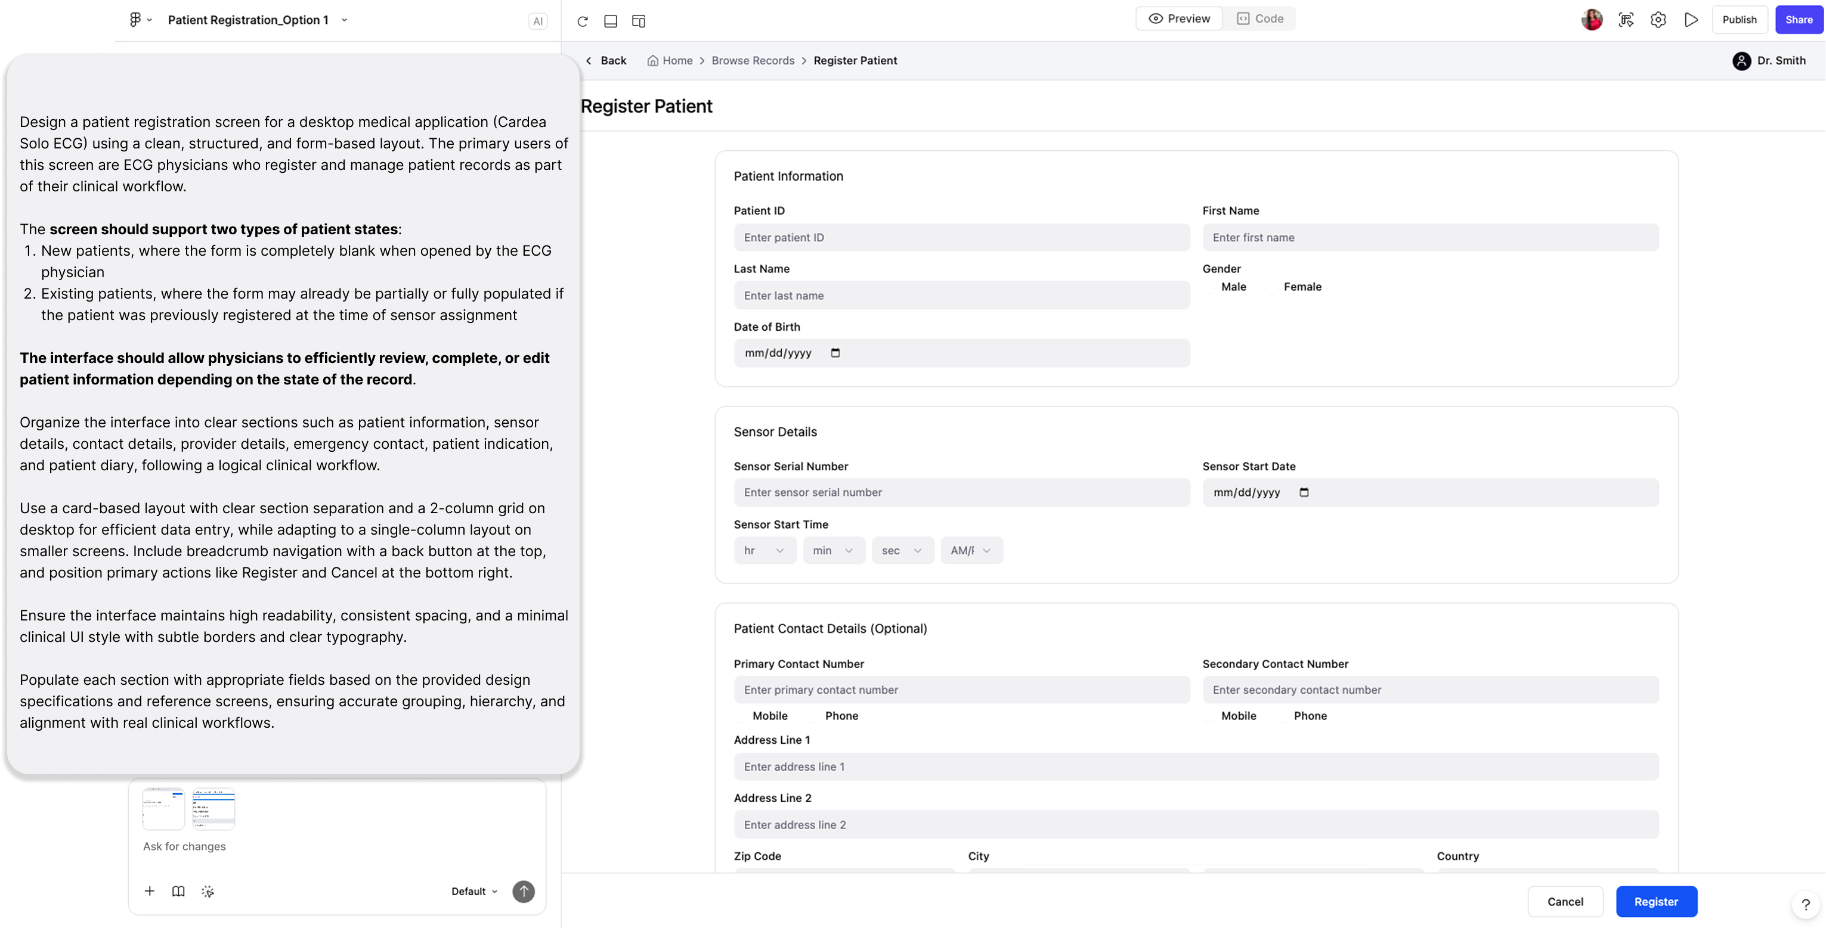Select Phone under Secondary Contact Number
The height and width of the screenshot is (928, 1826).
[1282, 716]
